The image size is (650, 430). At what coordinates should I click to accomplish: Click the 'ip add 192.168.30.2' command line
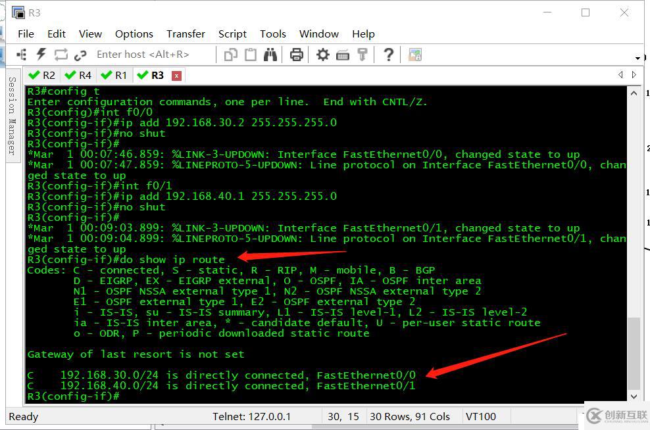click(182, 122)
